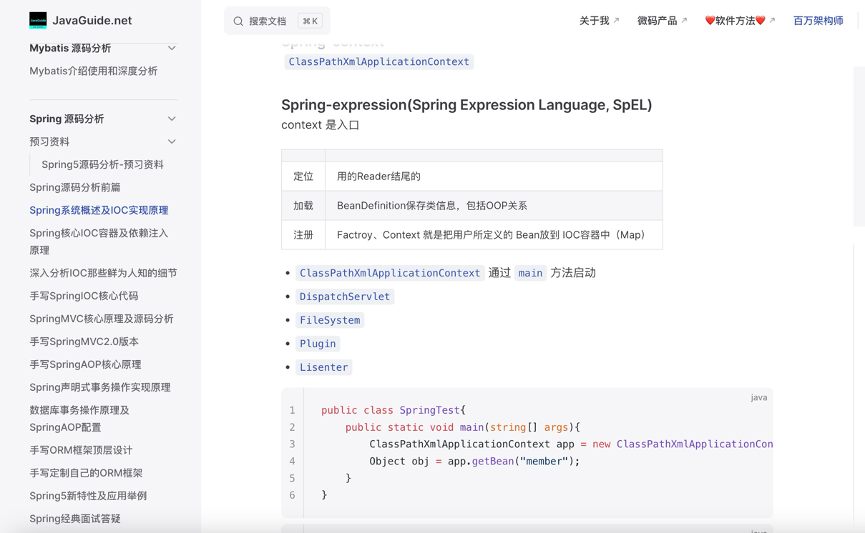
Task: Click the 加载 table cell
Action: point(303,206)
